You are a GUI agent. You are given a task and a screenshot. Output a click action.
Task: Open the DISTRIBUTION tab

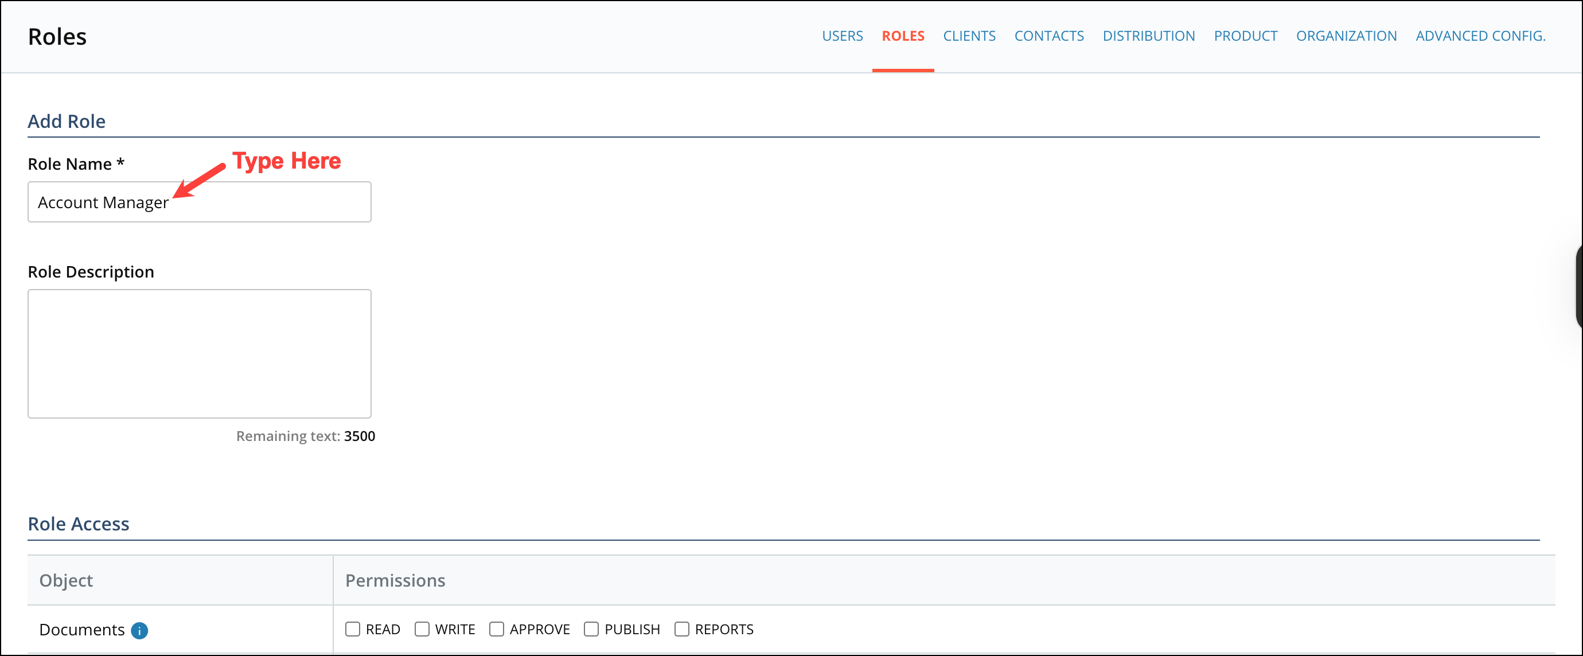[x=1148, y=36]
